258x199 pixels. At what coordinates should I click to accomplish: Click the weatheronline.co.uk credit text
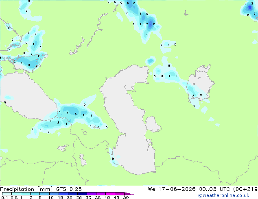(224, 195)
